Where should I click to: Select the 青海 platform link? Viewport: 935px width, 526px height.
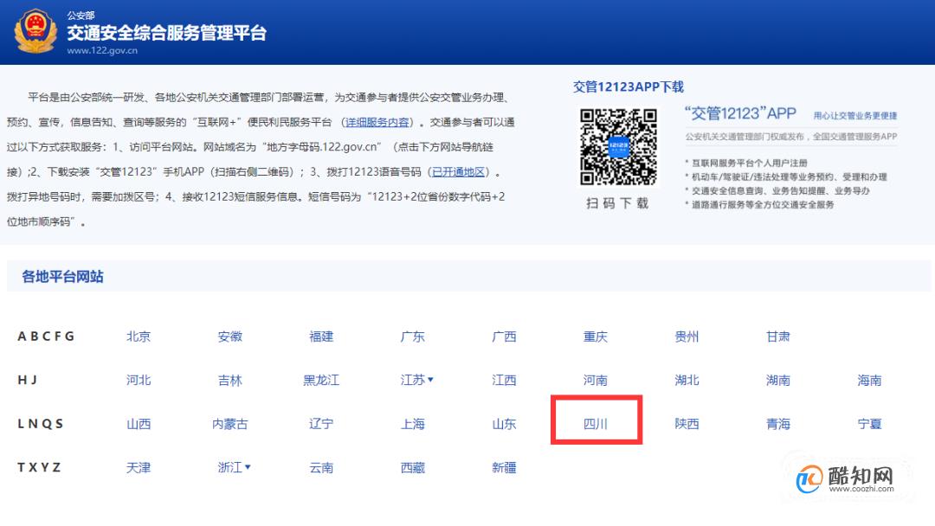[x=778, y=424]
